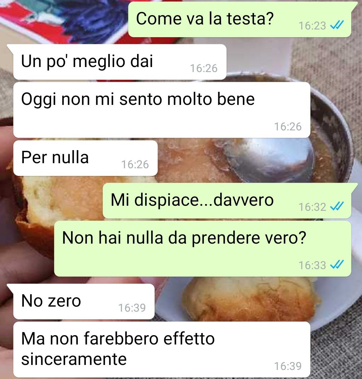Click the 16:33 timestamp
This screenshot has height=379, width=362.
[x=312, y=265]
